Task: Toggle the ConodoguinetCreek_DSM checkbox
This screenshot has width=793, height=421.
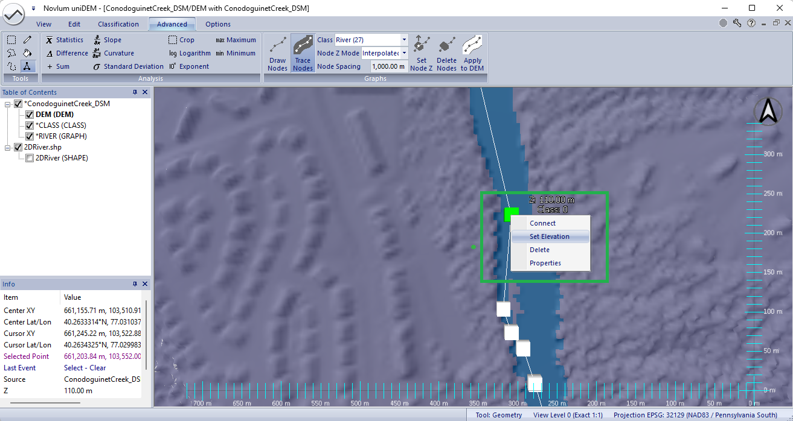Action: coord(18,104)
